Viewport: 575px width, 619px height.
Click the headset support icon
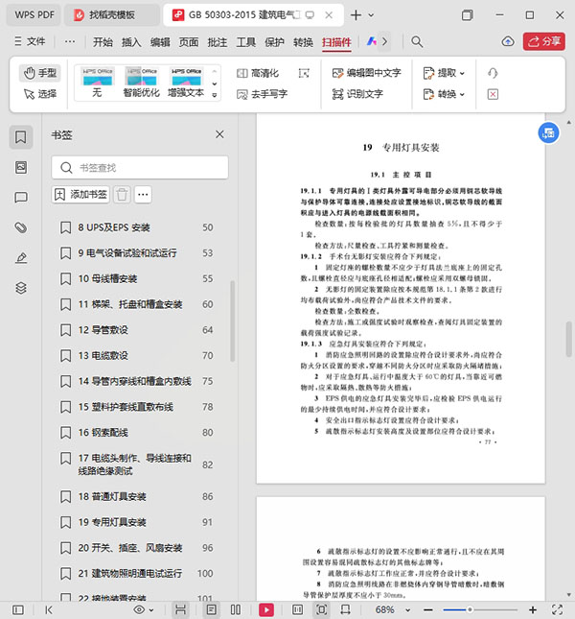click(x=493, y=73)
